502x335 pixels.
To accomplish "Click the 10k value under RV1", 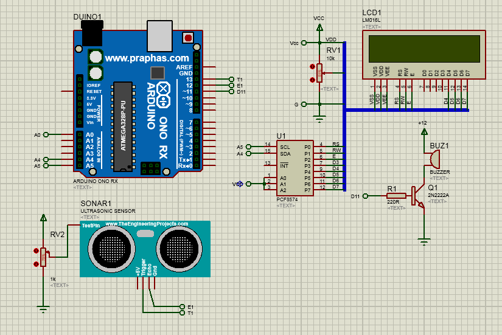I will point(330,58).
